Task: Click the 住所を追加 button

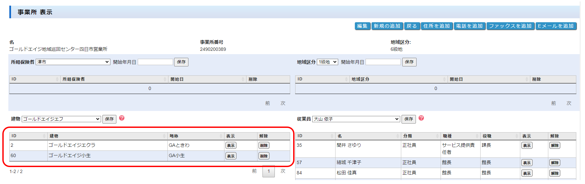Action: pos(436,26)
